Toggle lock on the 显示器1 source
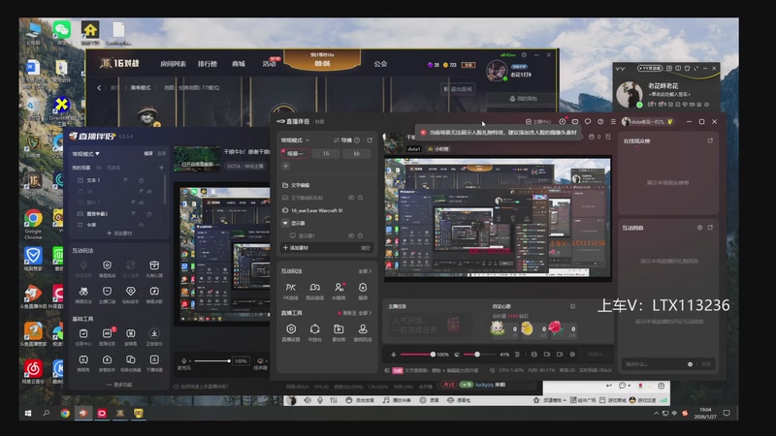This screenshot has width=776, height=436. [x=360, y=235]
